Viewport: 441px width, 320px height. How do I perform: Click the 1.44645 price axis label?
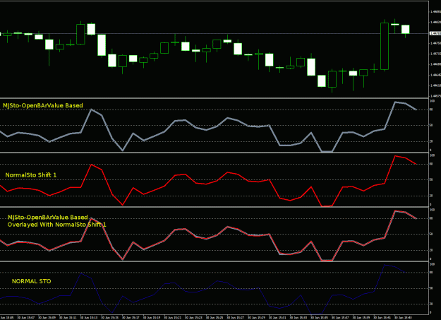[x=435, y=75]
